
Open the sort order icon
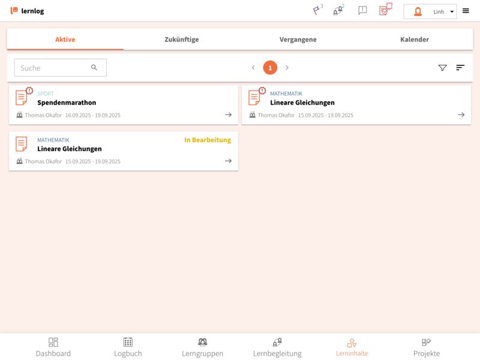coord(460,68)
